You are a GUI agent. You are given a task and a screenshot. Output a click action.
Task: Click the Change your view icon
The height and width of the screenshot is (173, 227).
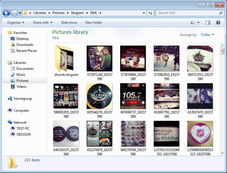tap(193, 23)
